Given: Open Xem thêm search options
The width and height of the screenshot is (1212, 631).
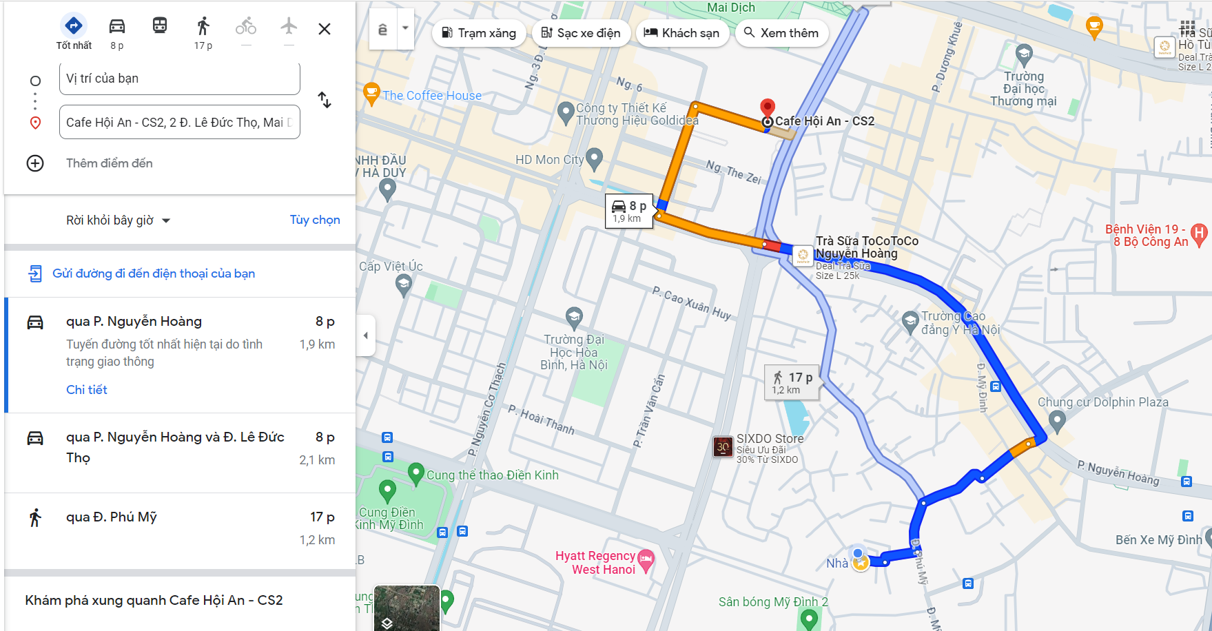Looking at the screenshot, I should click(x=782, y=33).
